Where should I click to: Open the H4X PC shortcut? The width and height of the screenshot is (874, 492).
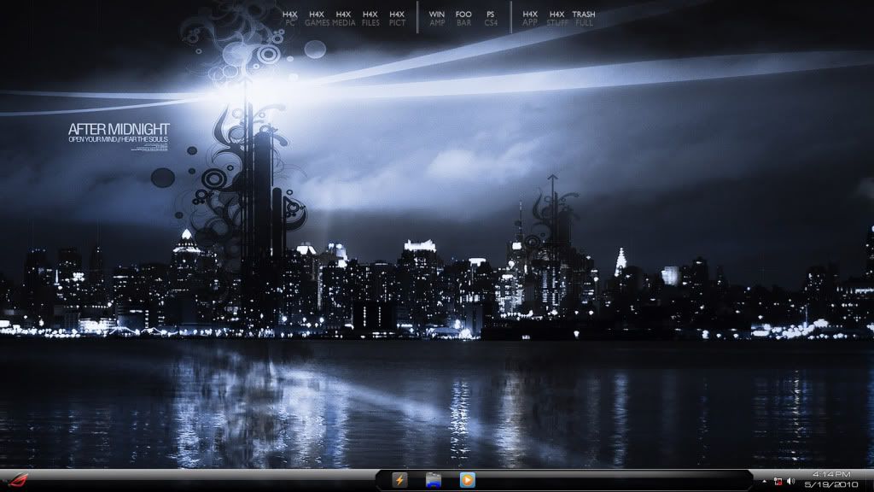click(290, 19)
